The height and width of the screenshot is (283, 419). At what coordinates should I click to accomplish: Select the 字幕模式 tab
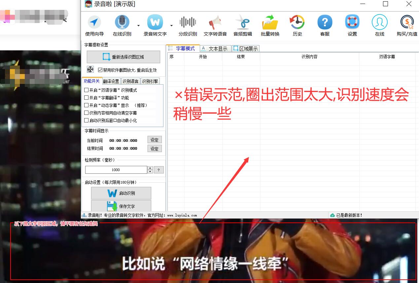click(x=183, y=48)
